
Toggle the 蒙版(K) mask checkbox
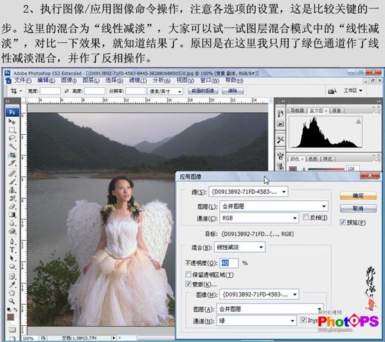click(188, 284)
